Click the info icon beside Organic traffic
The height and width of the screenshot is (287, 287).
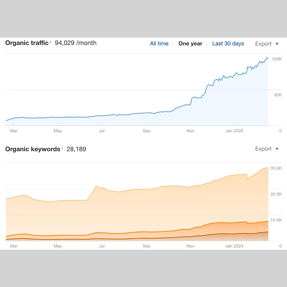coord(51,42)
